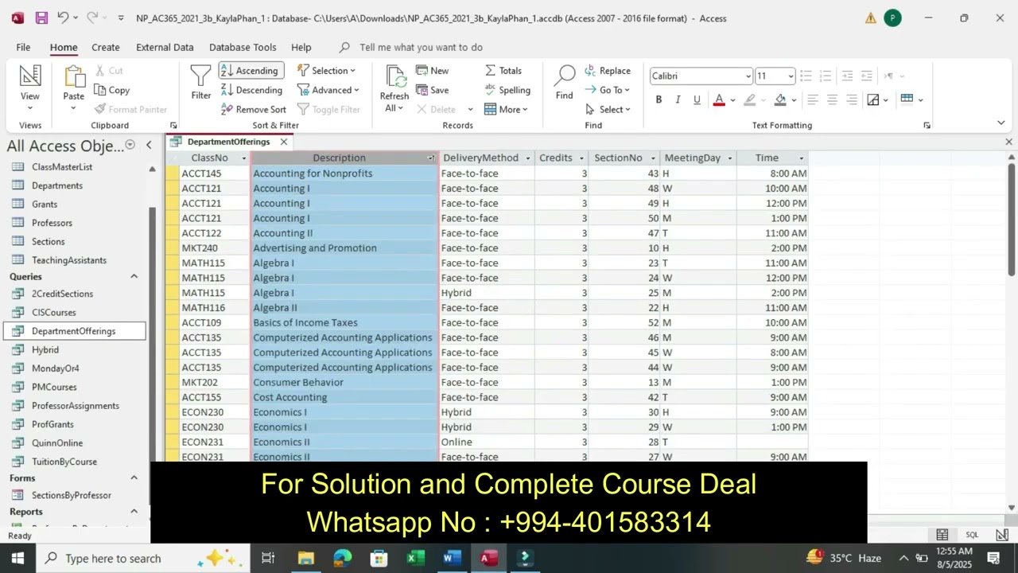Viewport: 1018px width, 573px height.
Task: Open File Explorer from the taskbar
Action: pos(306,558)
